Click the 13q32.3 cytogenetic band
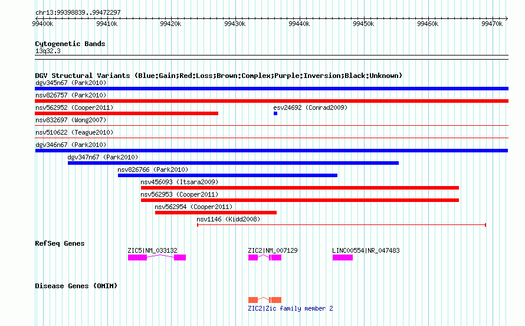The image size is (525, 326). click(x=271, y=57)
